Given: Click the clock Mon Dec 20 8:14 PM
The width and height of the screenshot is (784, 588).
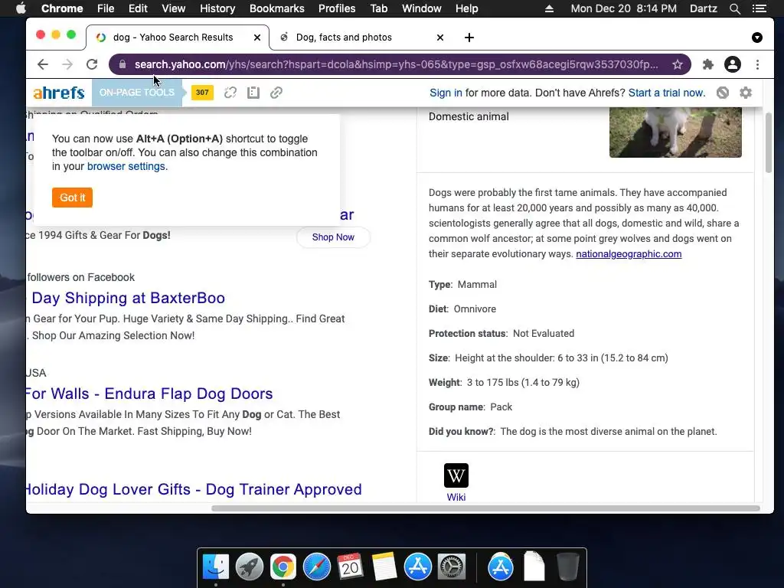Looking at the screenshot, I should [623, 8].
